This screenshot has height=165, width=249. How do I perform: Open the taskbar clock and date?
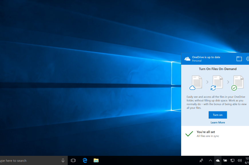click(247, 160)
